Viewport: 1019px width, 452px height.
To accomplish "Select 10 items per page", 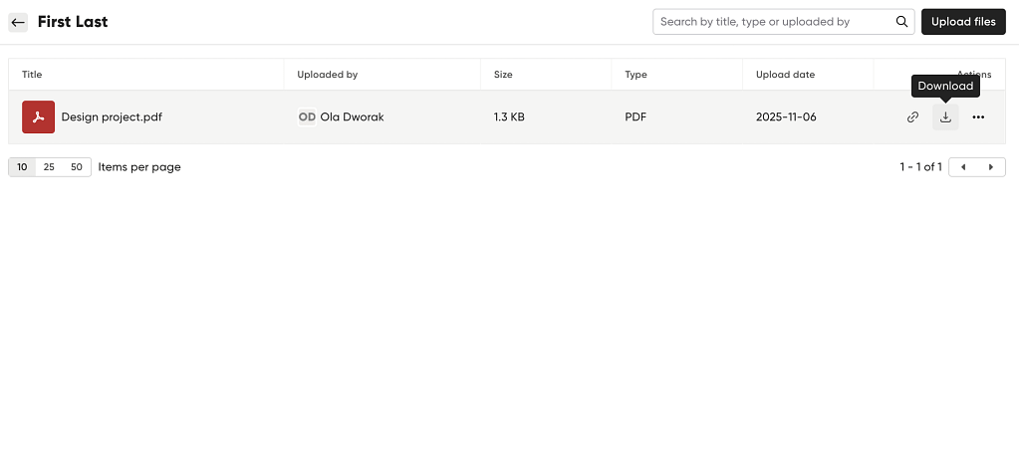I will (22, 167).
